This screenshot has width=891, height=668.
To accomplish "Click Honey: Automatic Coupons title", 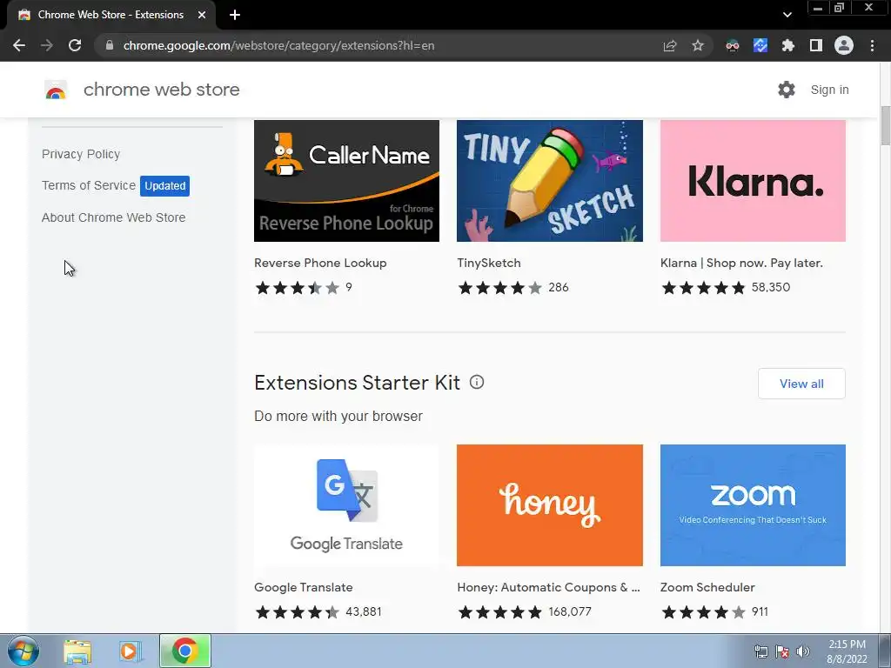I will pyautogui.click(x=548, y=587).
